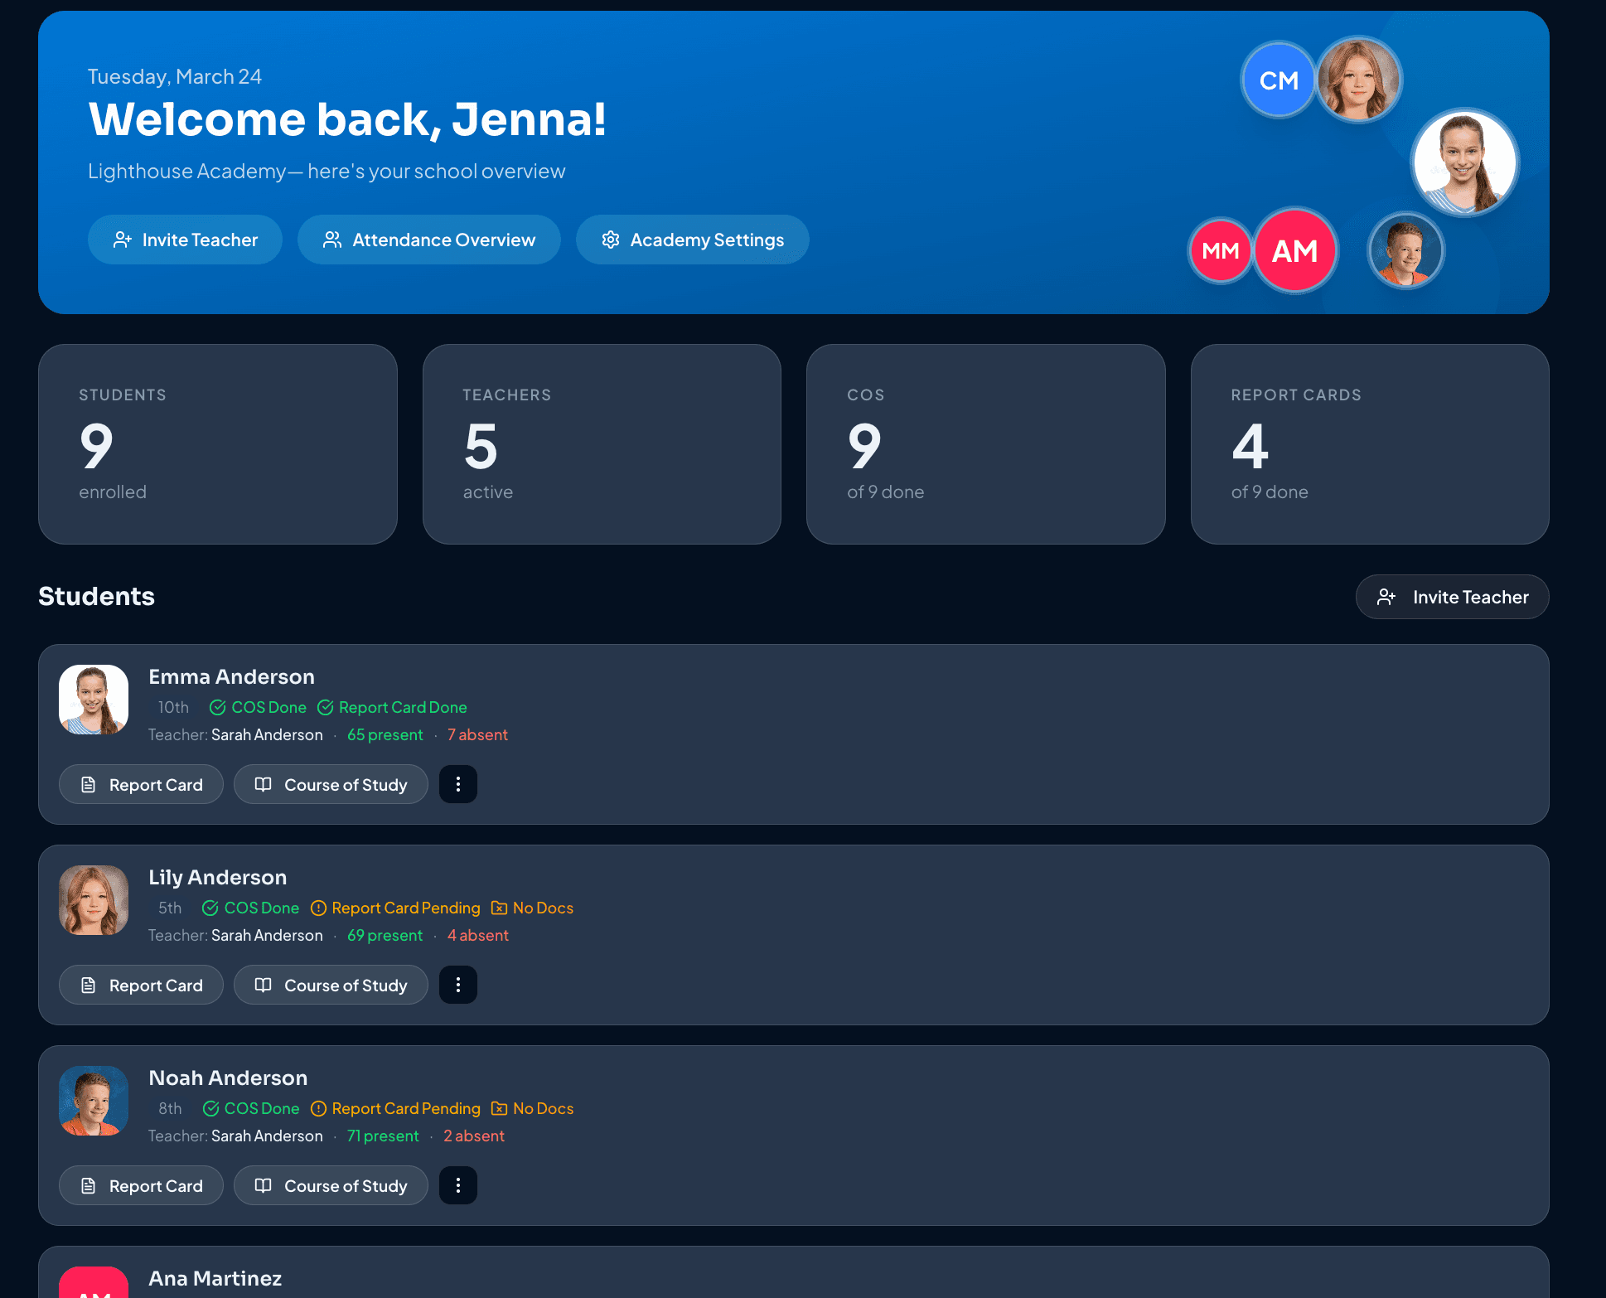
Task: Click the No Docs icon for Noah Anderson
Action: pyautogui.click(x=500, y=1108)
